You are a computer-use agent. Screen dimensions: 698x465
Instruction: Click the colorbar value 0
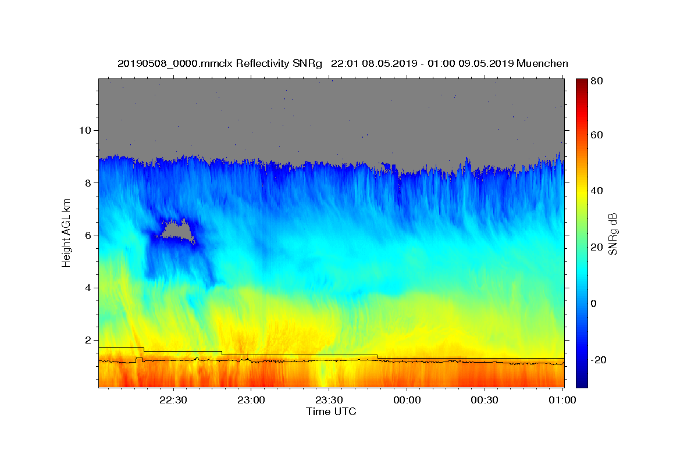[593, 303]
